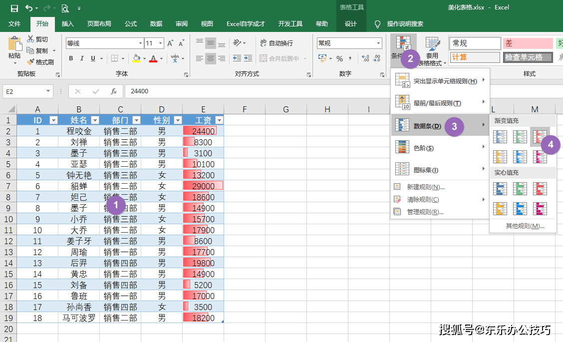Switch to the 插入 ribbon tab
Image resolution: width=563 pixels, height=342 pixels.
(67, 23)
